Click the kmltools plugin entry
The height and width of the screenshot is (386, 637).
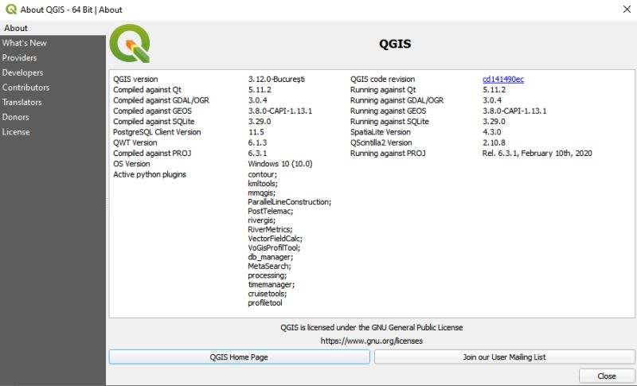point(263,184)
